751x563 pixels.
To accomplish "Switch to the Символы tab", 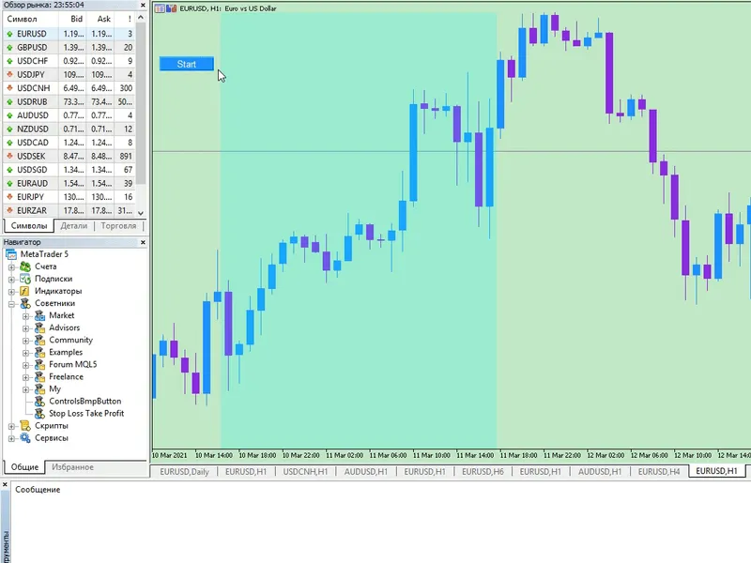I will (29, 225).
